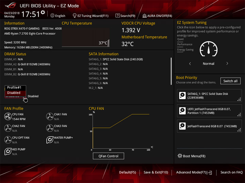Screen dimensions: 245x183
Task: Go to previous EZ System Tuning mode
Action: pos(190,64)
